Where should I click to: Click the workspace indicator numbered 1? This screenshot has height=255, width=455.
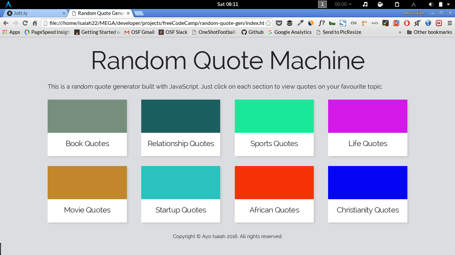click(322, 4)
